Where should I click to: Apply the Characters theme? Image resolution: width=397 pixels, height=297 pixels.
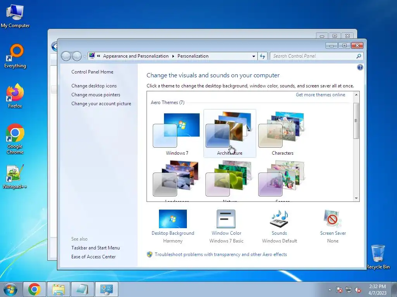[x=282, y=134]
